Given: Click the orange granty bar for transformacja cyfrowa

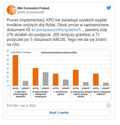Looking at the screenshot, I should [x=56, y=80].
